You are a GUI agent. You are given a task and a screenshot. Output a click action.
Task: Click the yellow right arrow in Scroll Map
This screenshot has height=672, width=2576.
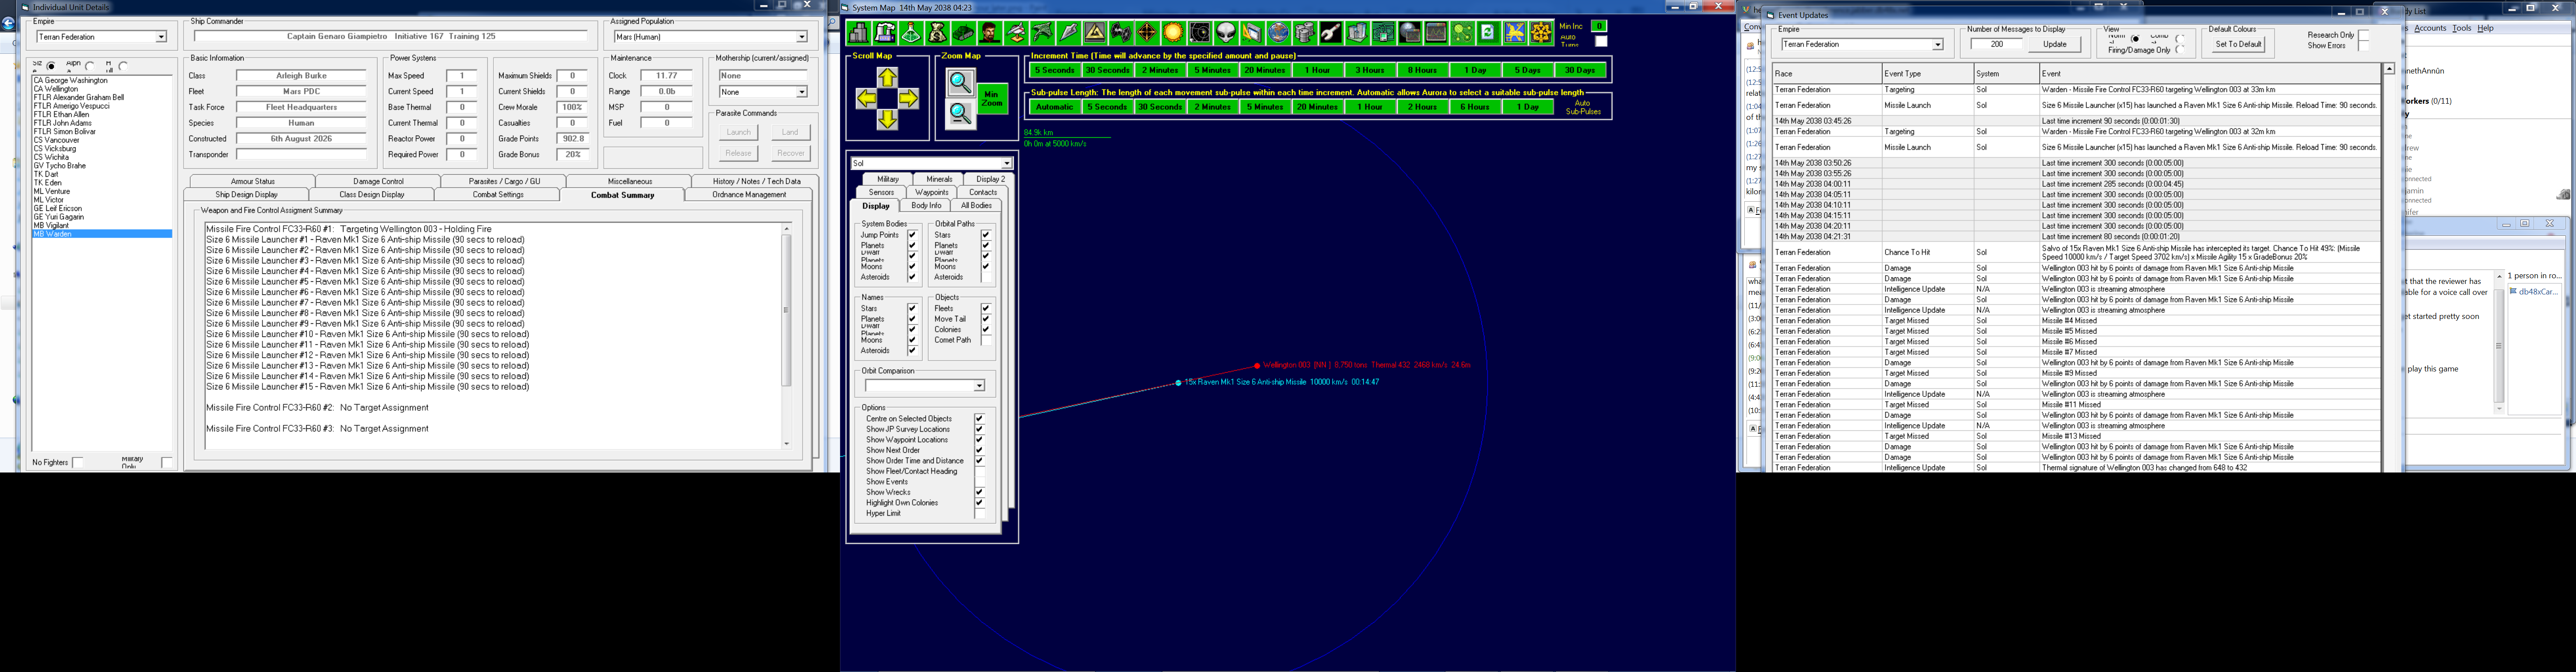[908, 99]
